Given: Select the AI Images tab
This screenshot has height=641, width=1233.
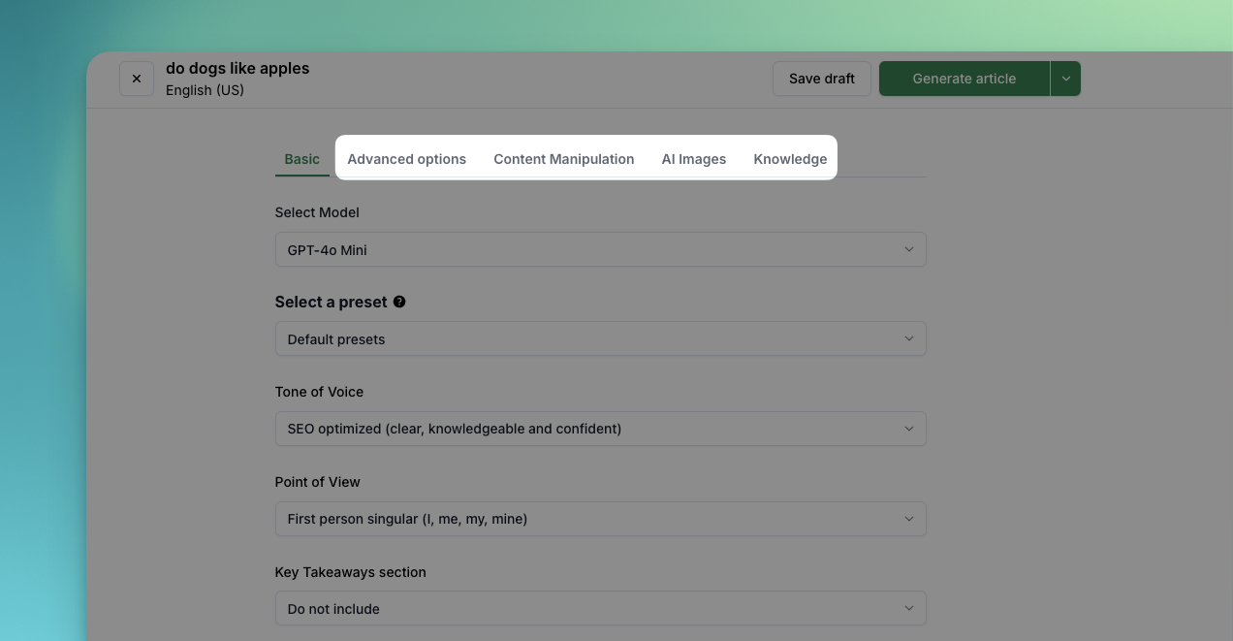Looking at the screenshot, I should pos(693,159).
